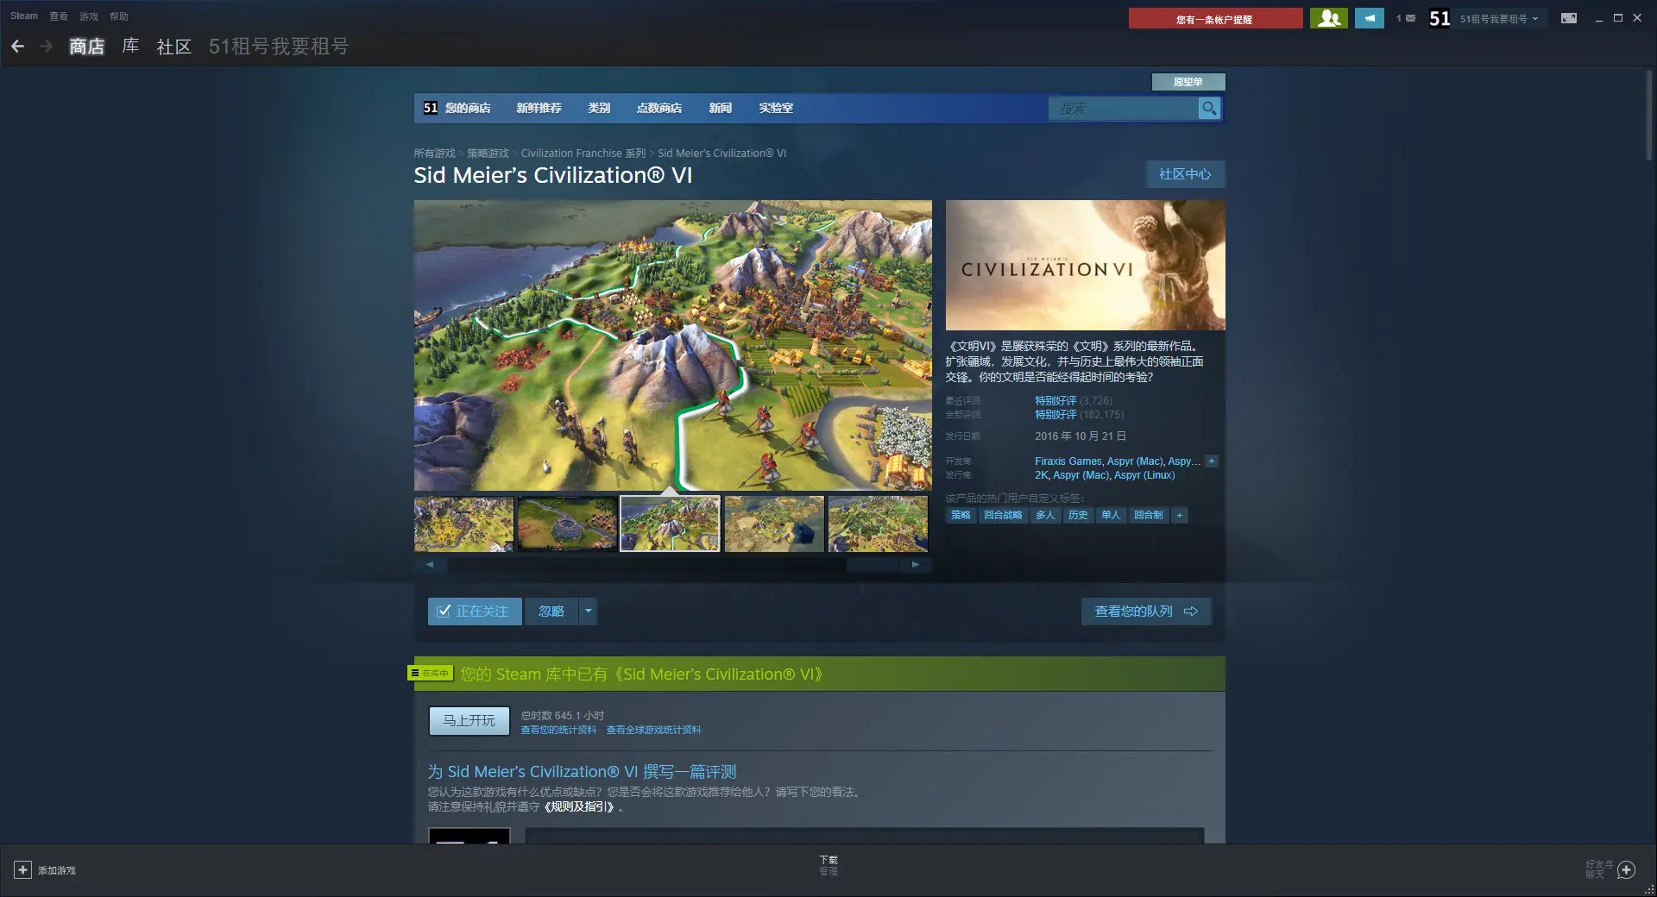Go forward with the forward arrow

(x=47, y=47)
